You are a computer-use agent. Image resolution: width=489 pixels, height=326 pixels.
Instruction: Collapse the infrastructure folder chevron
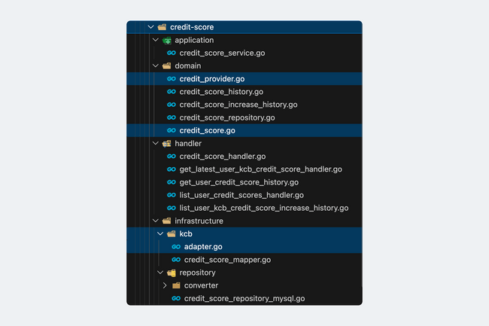(x=156, y=221)
